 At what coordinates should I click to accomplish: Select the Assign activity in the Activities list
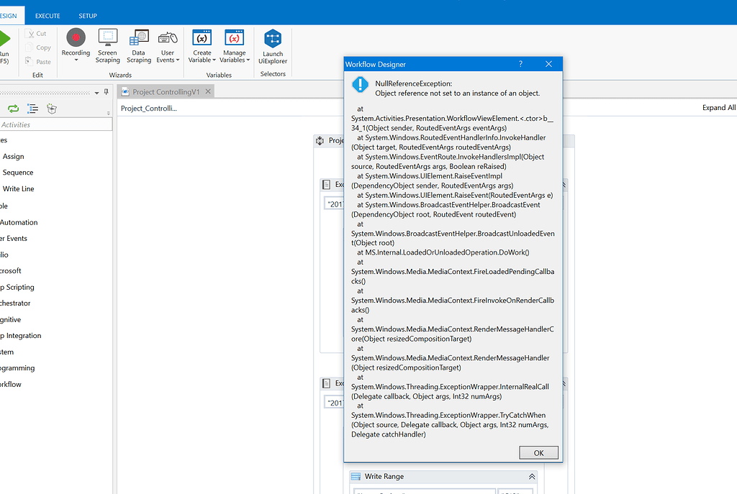click(14, 156)
